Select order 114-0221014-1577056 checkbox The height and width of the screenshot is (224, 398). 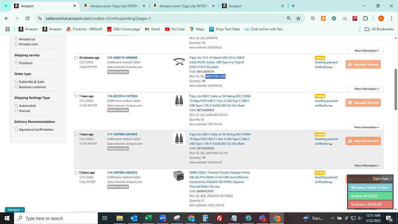coord(76,96)
